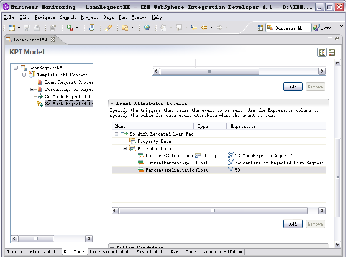Screen dimensions: 346x257
Task: Click the Last Edit Location arrow icon
Action: (194, 28)
